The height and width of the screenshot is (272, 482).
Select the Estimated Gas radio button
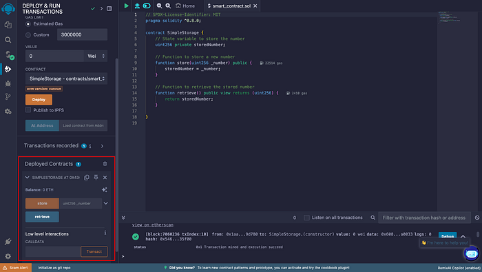click(28, 23)
